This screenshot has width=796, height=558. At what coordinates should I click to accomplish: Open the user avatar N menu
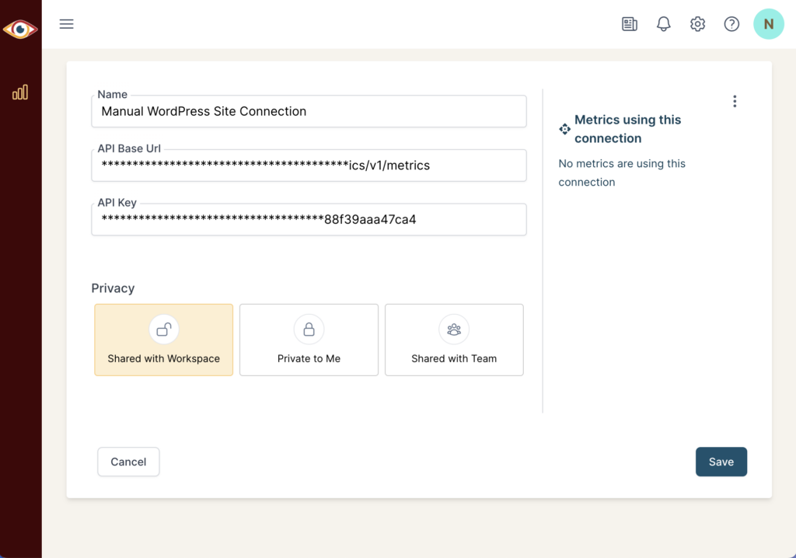tap(768, 24)
